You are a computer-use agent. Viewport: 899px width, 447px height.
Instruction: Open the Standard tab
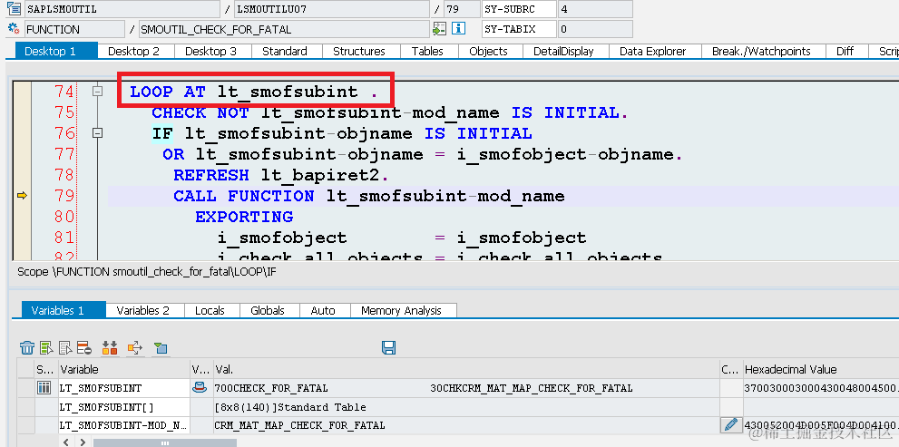point(284,51)
